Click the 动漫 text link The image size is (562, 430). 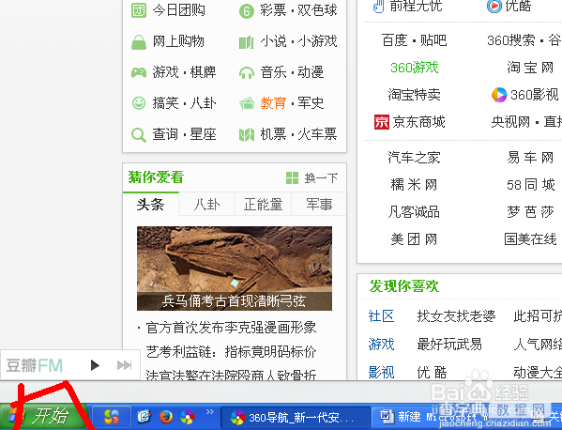coord(311,72)
